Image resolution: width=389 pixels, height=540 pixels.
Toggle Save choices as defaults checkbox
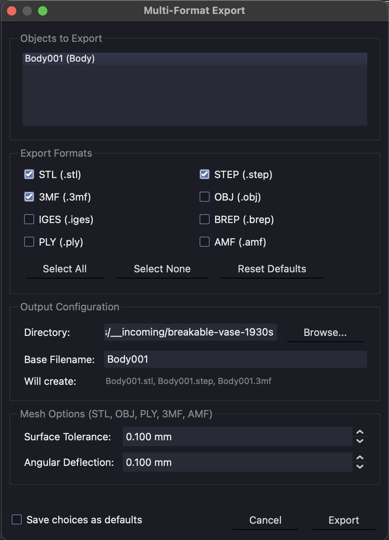click(x=17, y=519)
